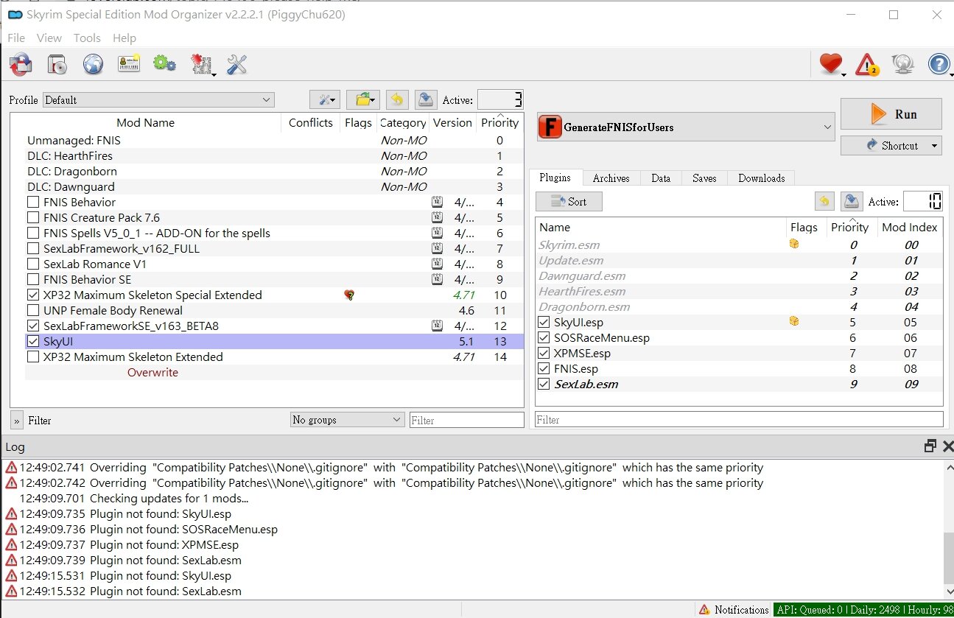954x618 pixels.
Task: Open executables configuration via green gears icon
Action: click(x=164, y=65)
